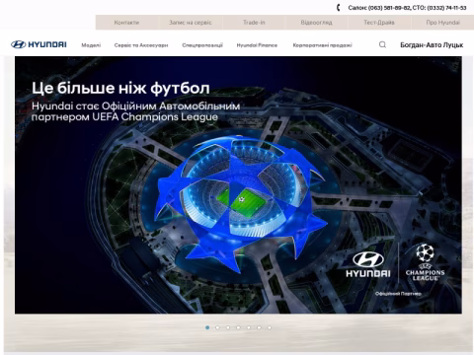474x355 pixels.
Task: Click the salon phone number text
Action: 379,8
